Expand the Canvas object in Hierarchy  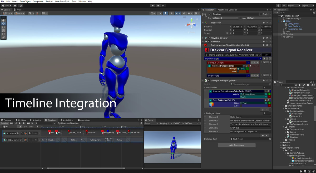[x=282, y=37]
